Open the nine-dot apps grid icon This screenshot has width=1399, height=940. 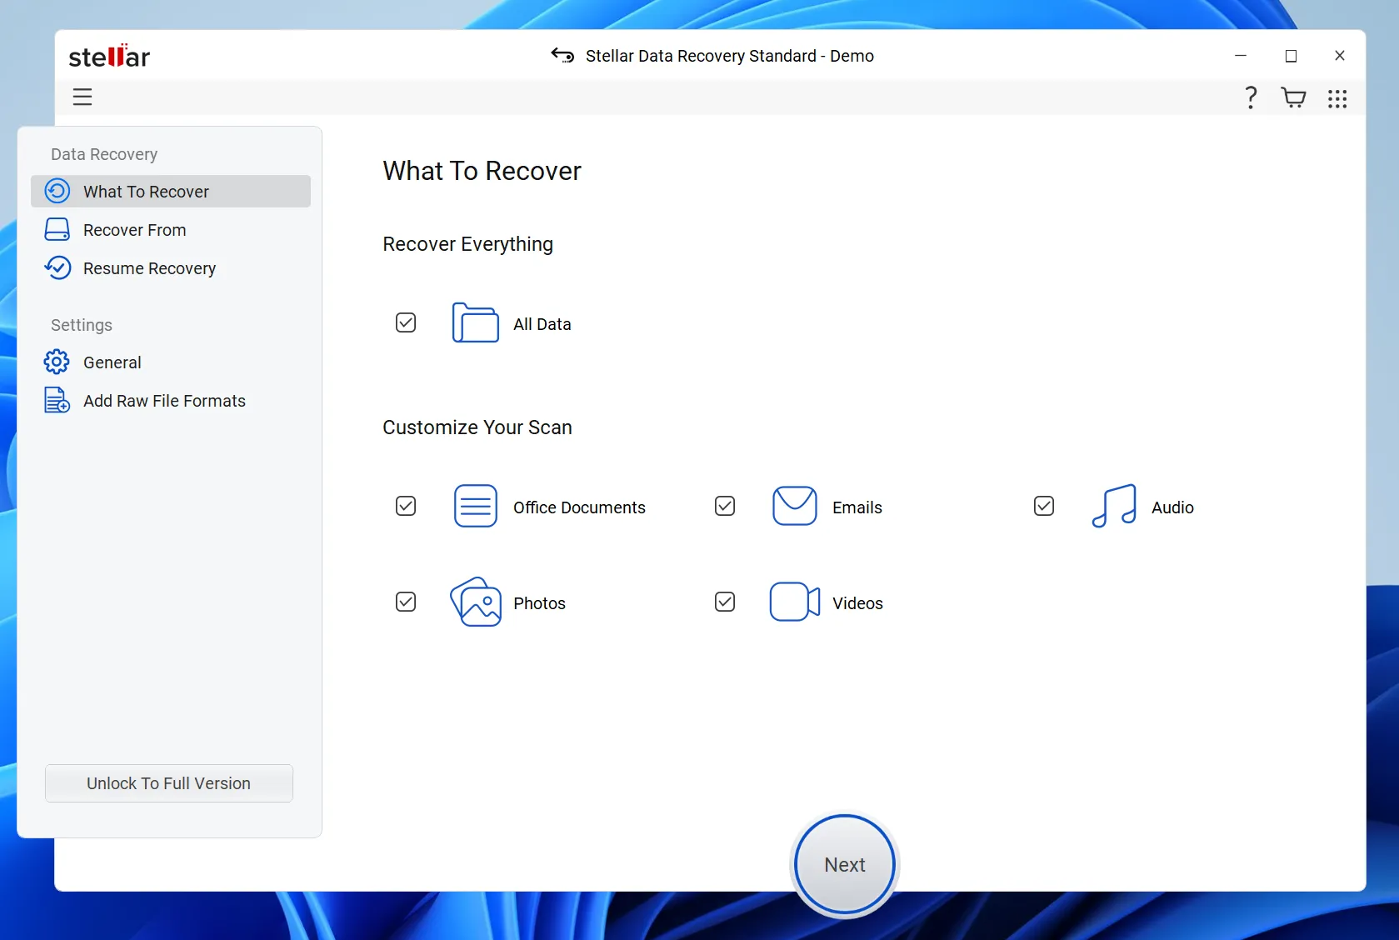[x=1337, y=99]
